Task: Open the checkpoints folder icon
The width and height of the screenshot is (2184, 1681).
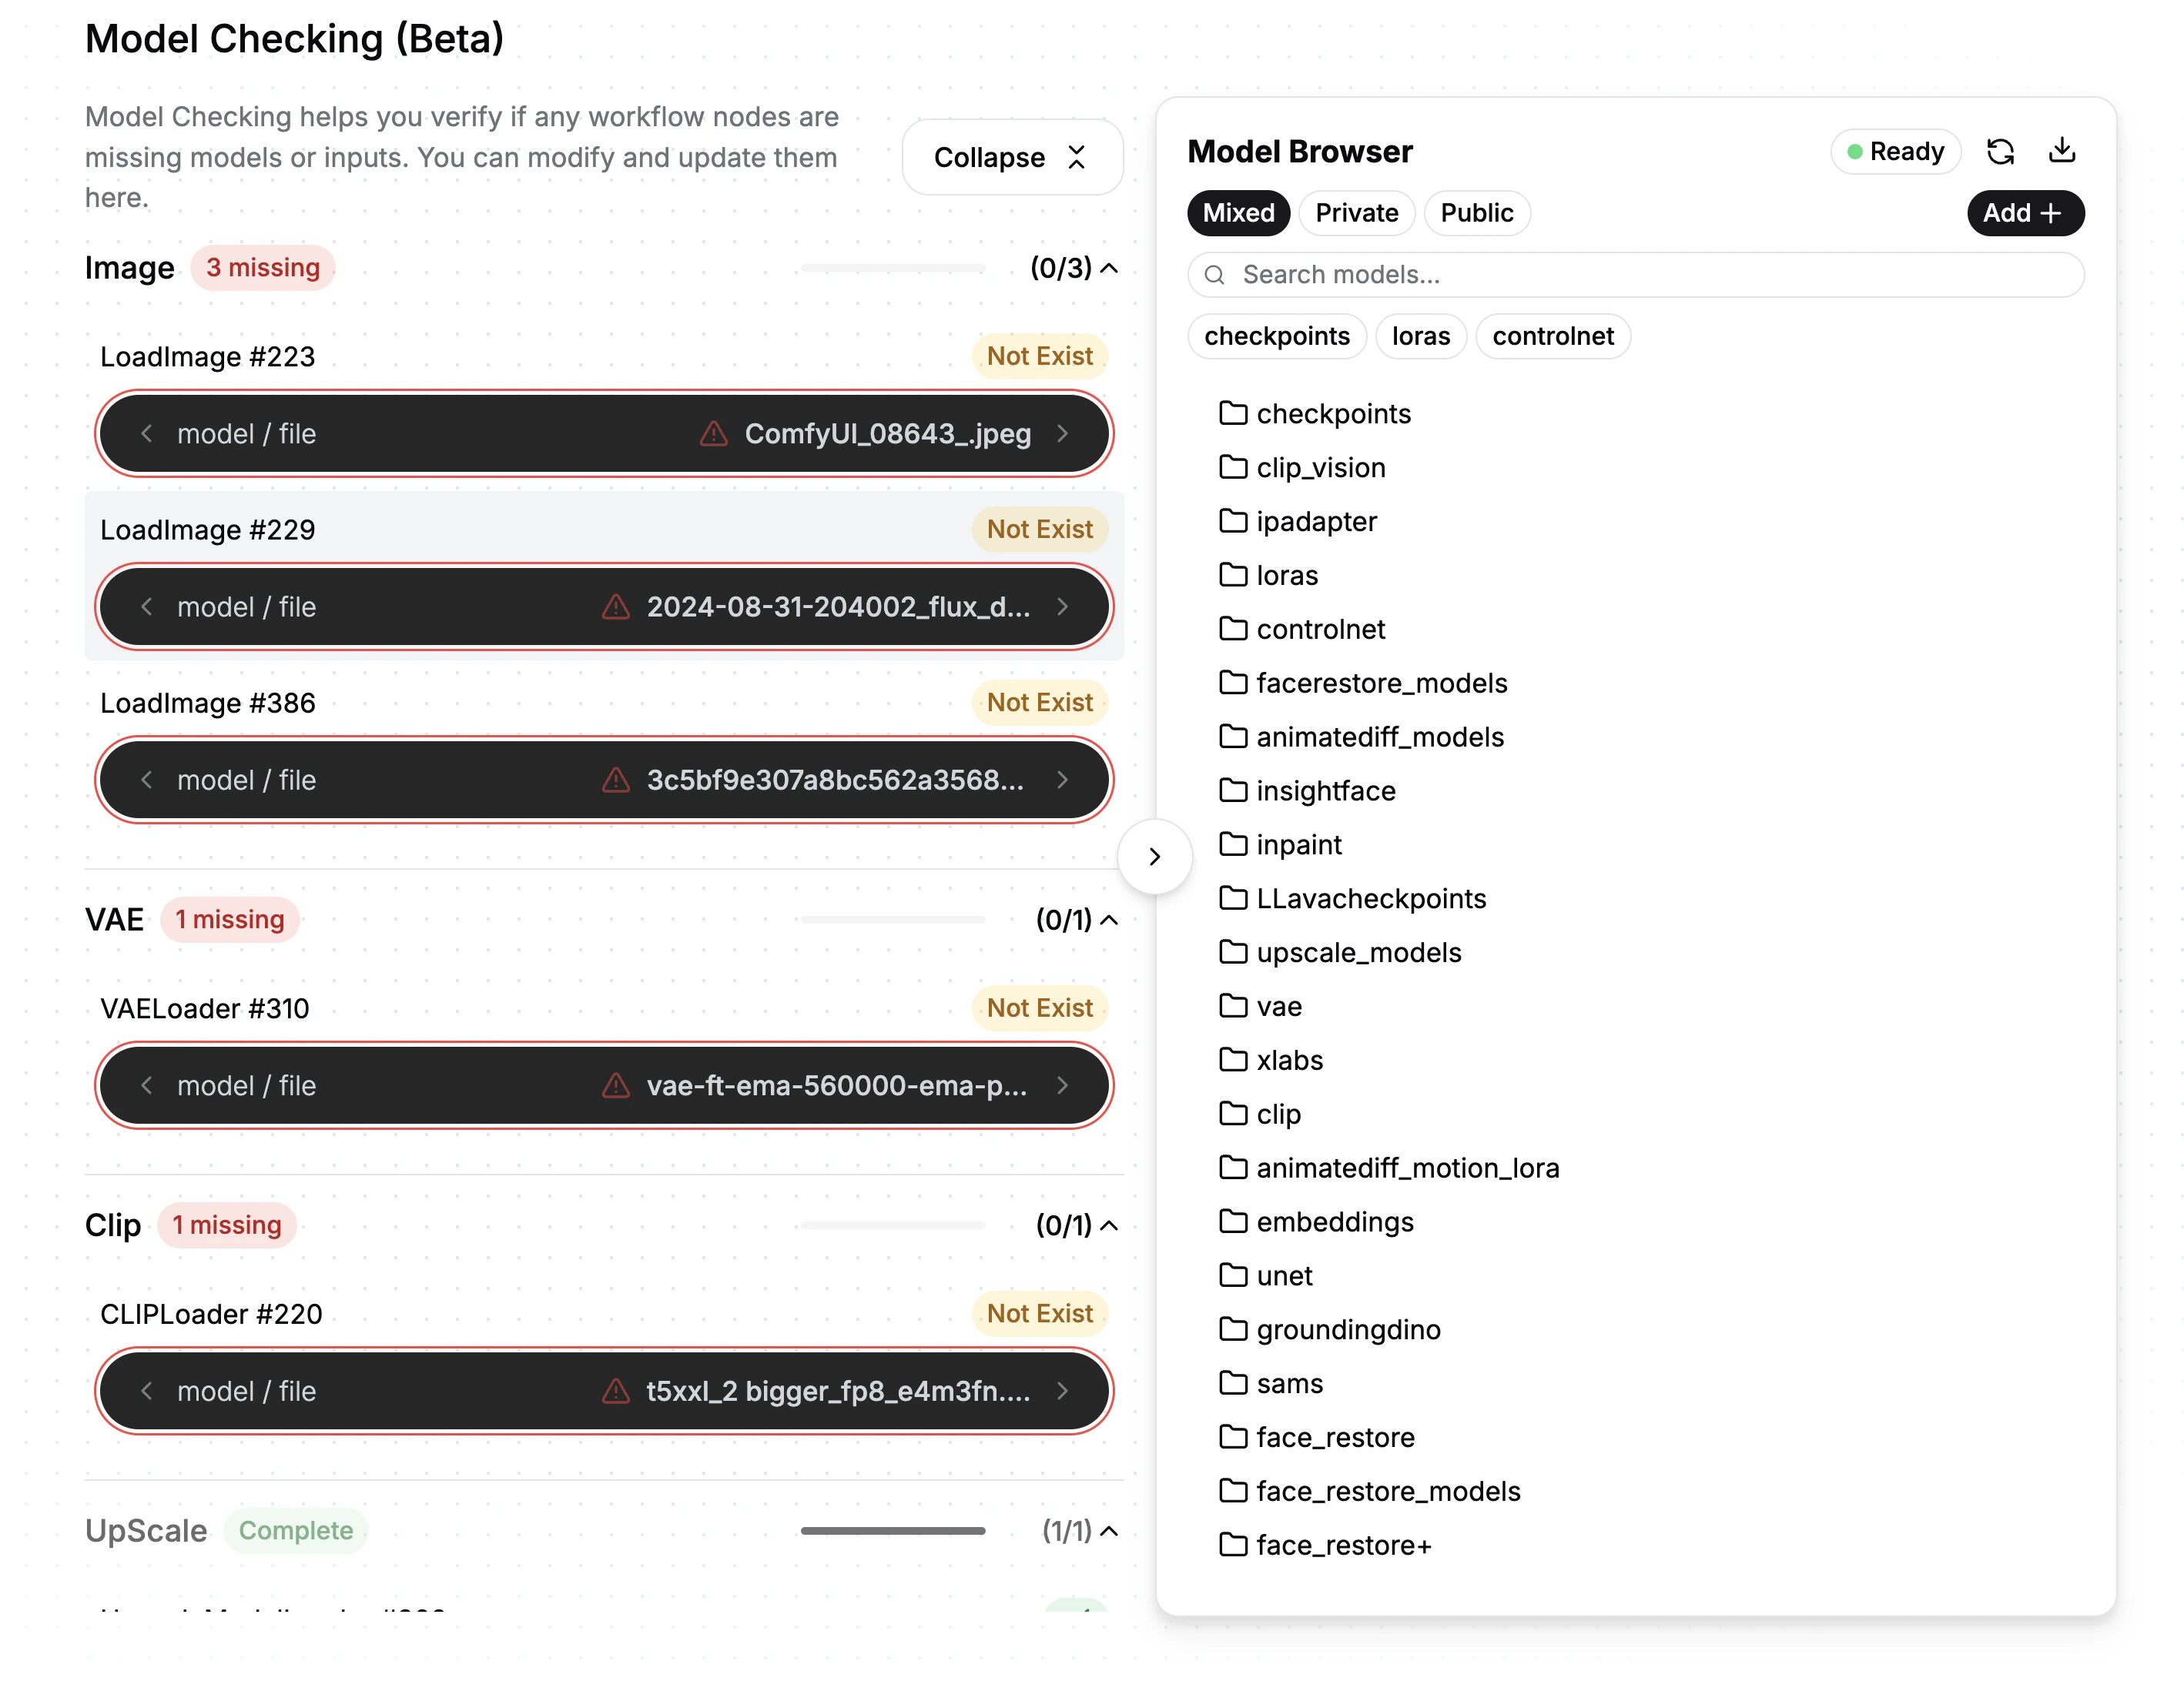Action: tap(1233, 413)
